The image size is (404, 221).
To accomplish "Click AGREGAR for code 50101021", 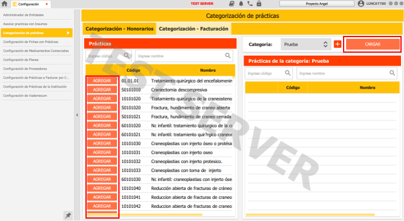I will [102, 116].
